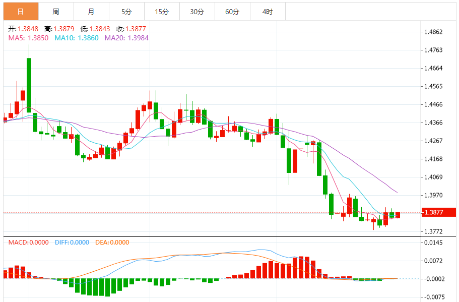Click the 1.4466 price axis label
Image resolution: width=459 pixels, height=302 pixels.
click(x=433, y=104)
